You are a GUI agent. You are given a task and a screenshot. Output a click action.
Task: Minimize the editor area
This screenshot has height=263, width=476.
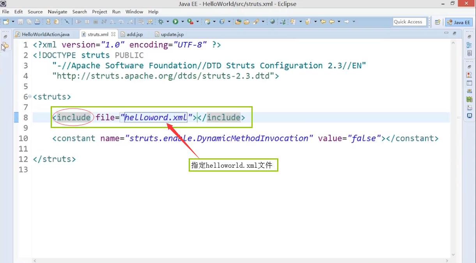[x=446, y=33]
